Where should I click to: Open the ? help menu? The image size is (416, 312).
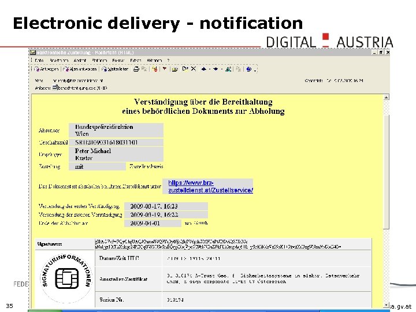pos(168,61)
